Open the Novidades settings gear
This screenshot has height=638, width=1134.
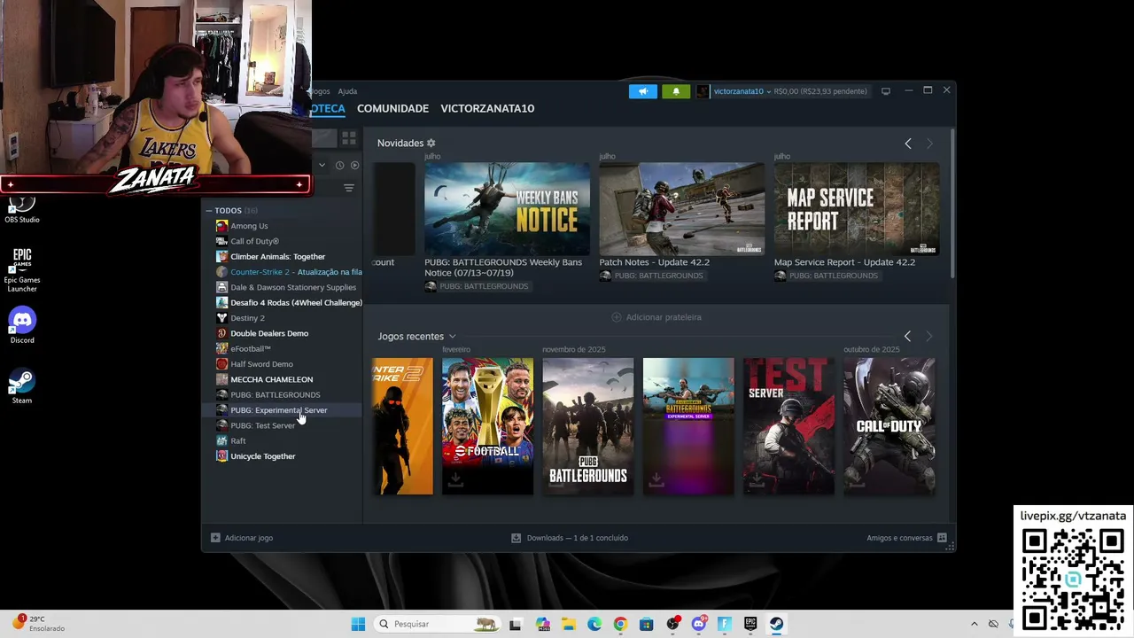pos(431,143)
